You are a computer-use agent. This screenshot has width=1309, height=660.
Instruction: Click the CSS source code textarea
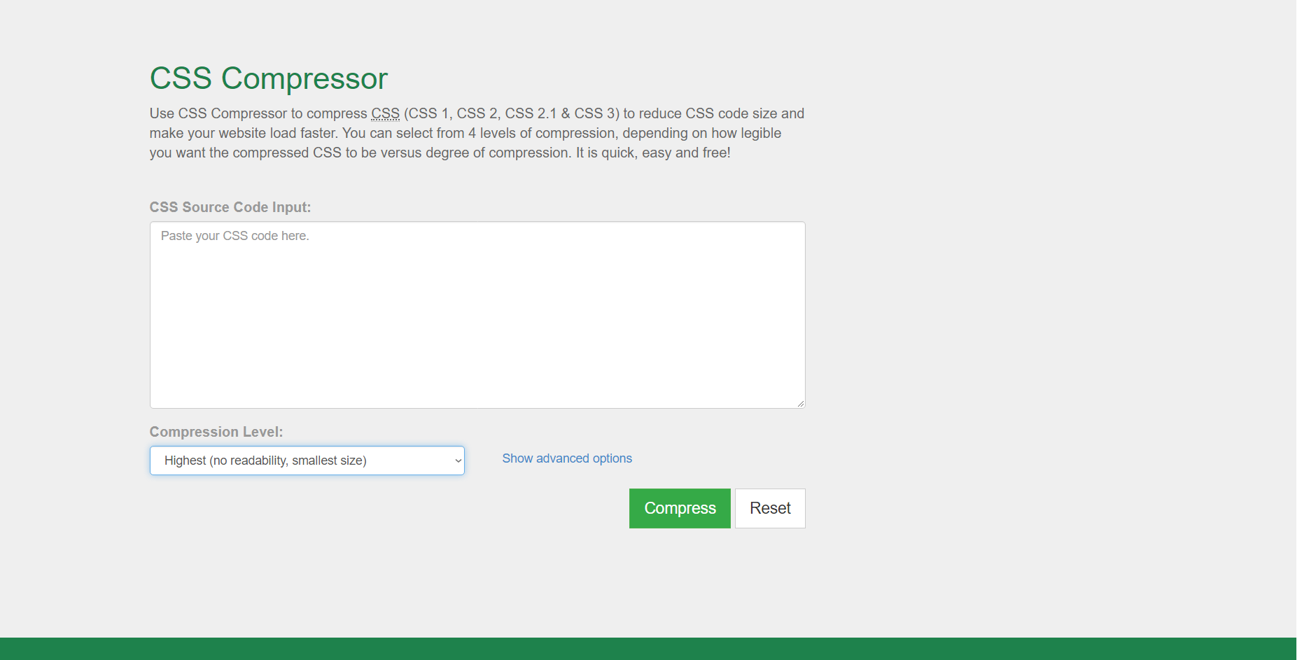(477, 315)
